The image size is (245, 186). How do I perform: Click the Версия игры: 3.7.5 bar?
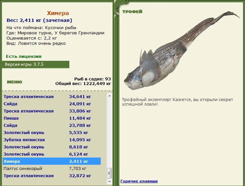coord(36,64)
